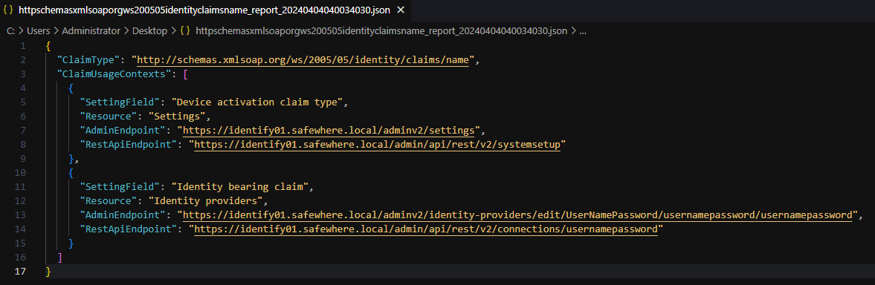Click the closing curly brace on line 17
The image size is (875, 285).
[x=48, y=271]
